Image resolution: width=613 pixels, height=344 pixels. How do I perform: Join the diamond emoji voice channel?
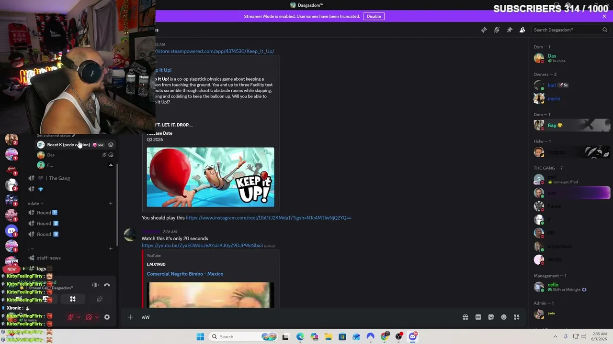[x=71, y=189]
